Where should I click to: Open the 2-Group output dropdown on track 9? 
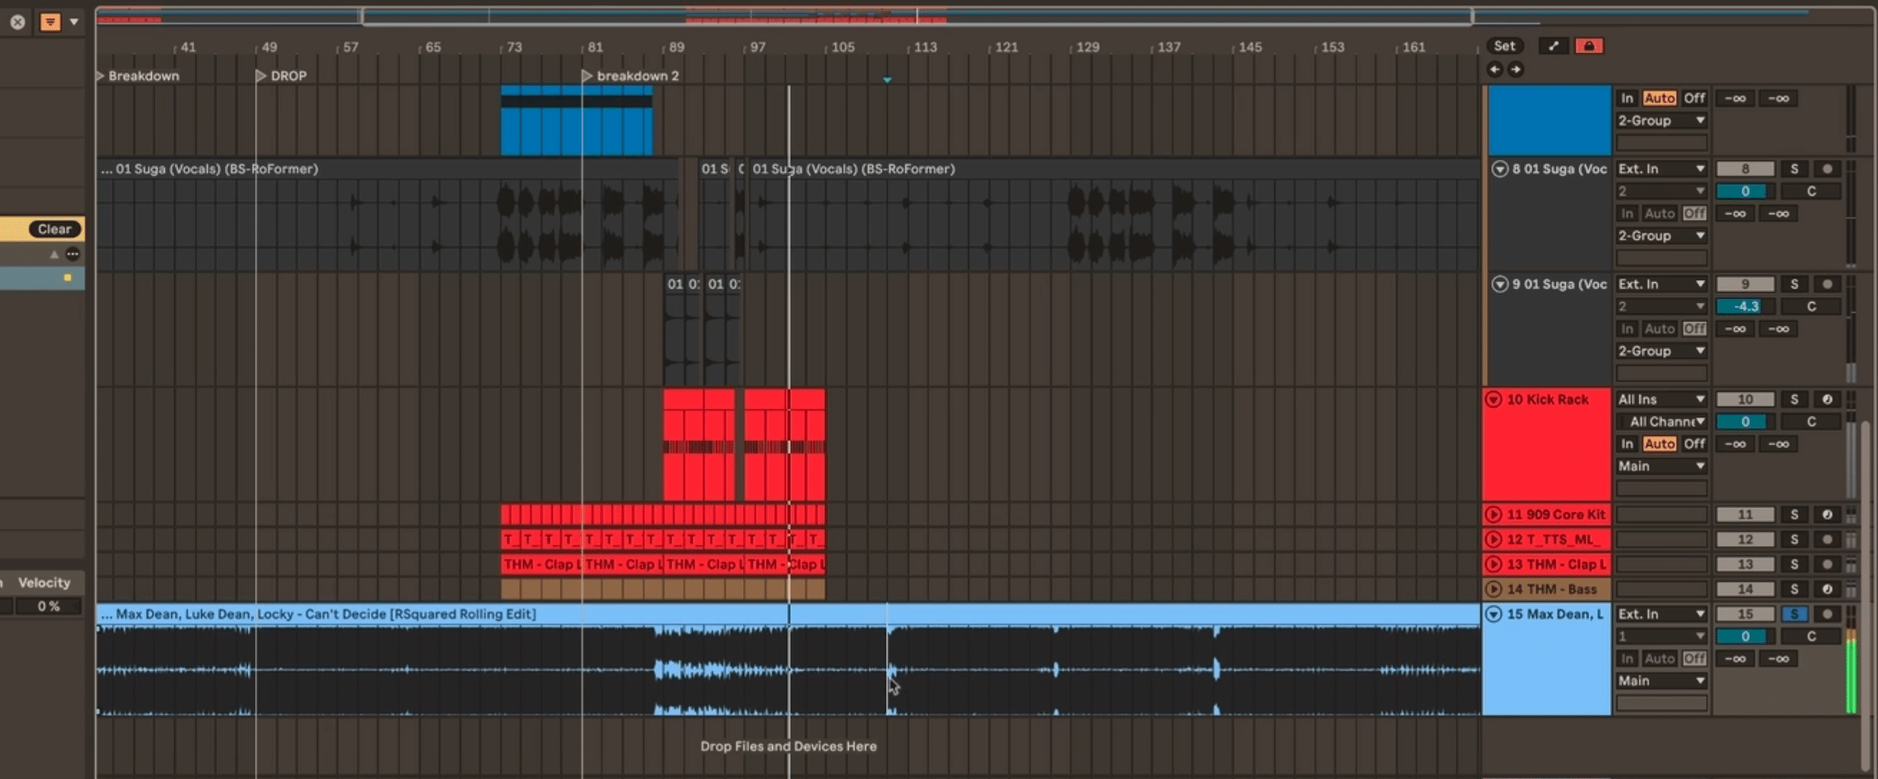[1662, 351]
